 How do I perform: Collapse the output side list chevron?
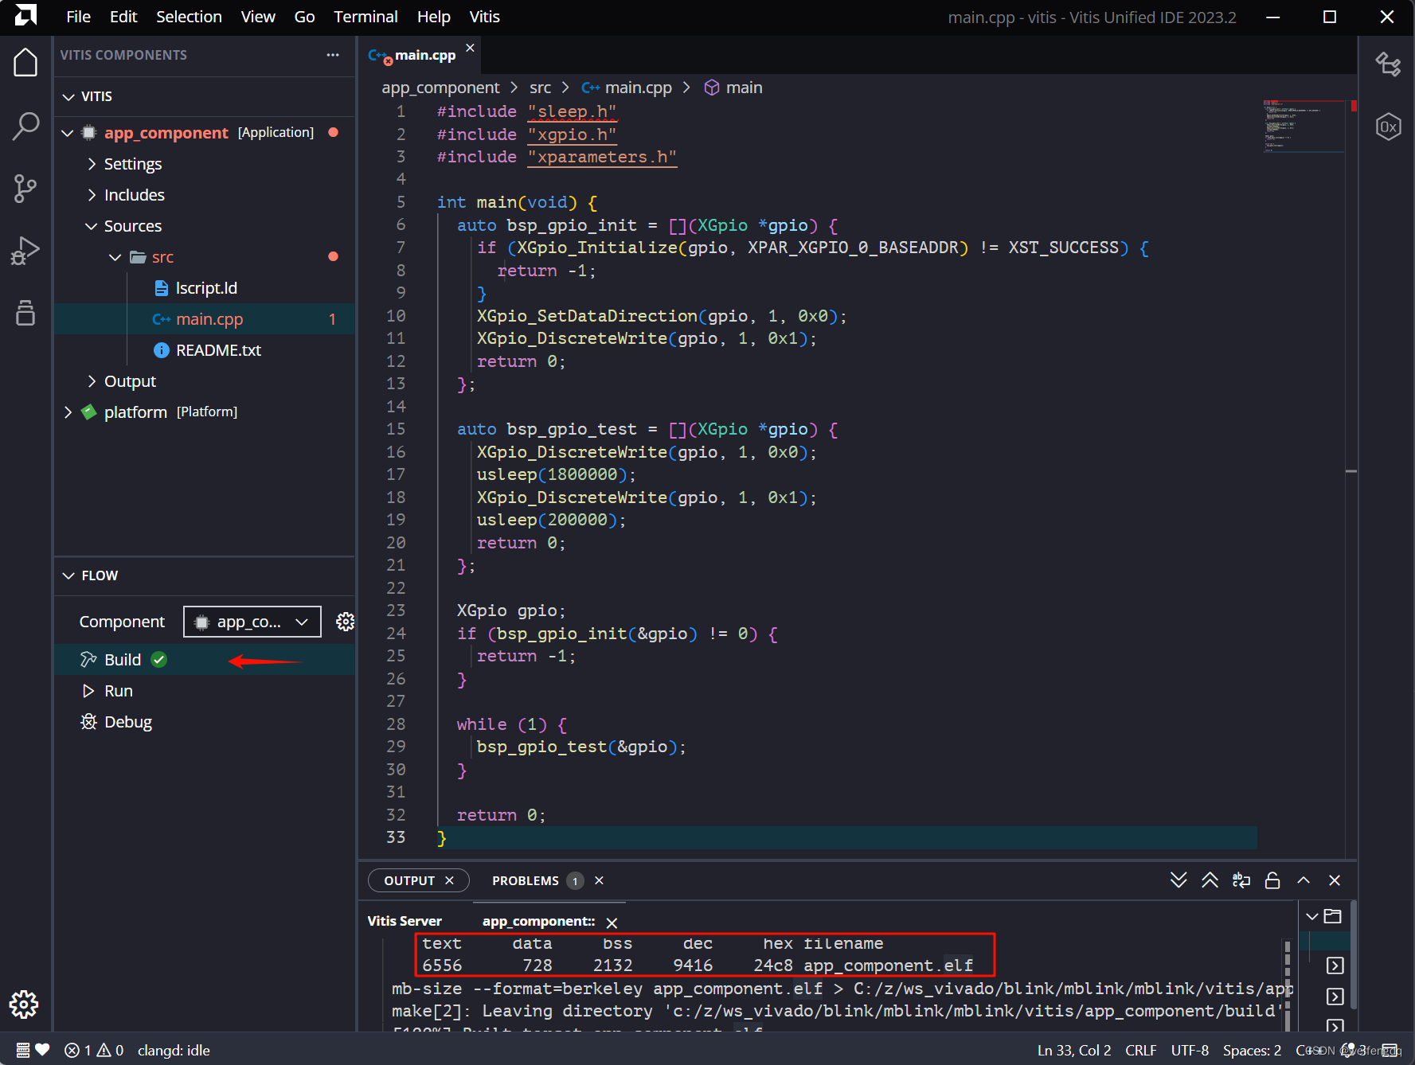pyautogui.click(x=1312, y=916)
